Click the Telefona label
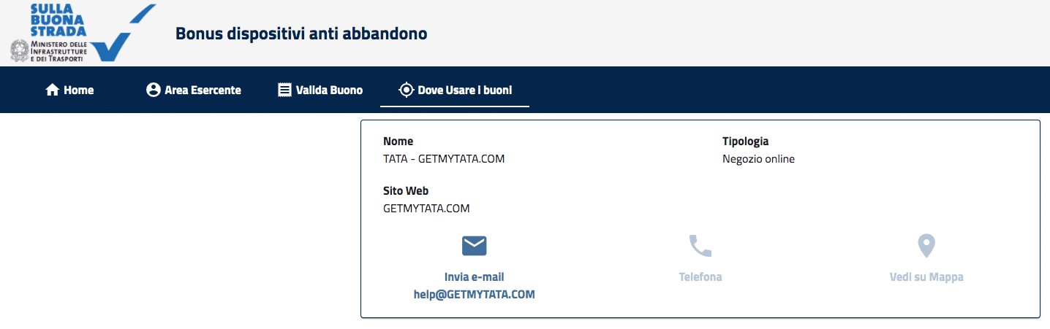The width and height of the screenshot is (1050, 329). coord(700,277)
